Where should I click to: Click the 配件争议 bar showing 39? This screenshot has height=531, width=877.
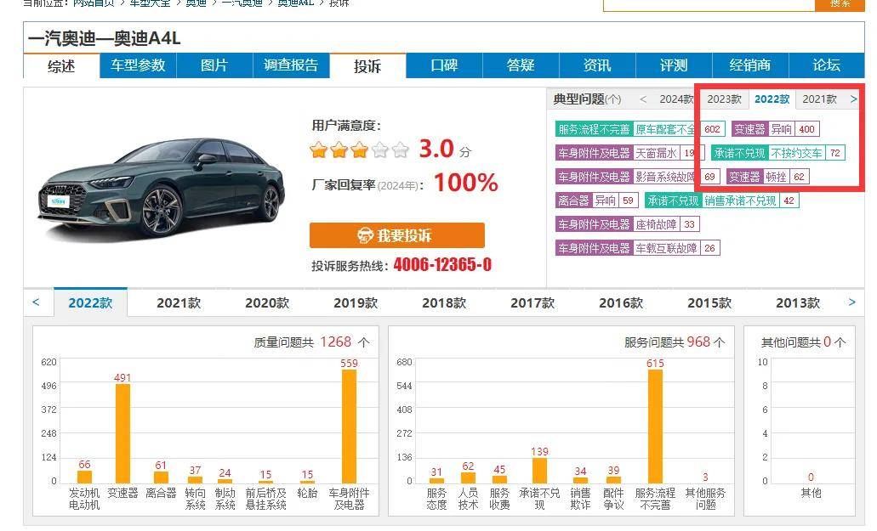613,480
